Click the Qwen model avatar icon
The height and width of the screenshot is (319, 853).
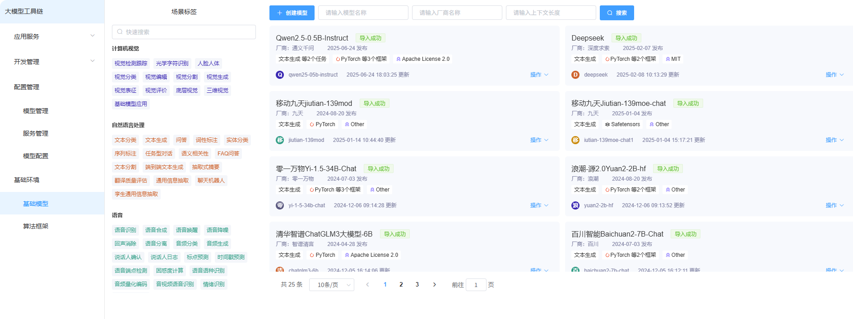[x=280, y=75]
